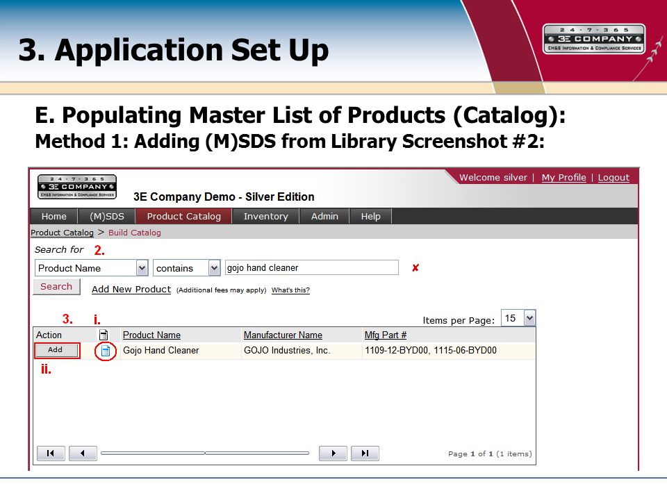The height and width of the screenshot is (500, 667).
Task: Go to the first page of results
Action: pyautogui.click(x=51, y=453)
